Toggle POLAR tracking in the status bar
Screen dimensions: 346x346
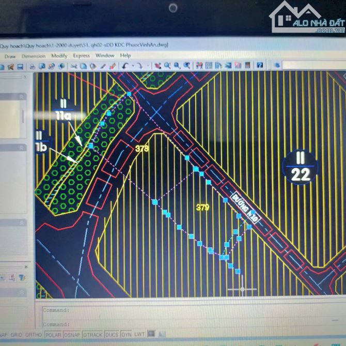[53, 335]
